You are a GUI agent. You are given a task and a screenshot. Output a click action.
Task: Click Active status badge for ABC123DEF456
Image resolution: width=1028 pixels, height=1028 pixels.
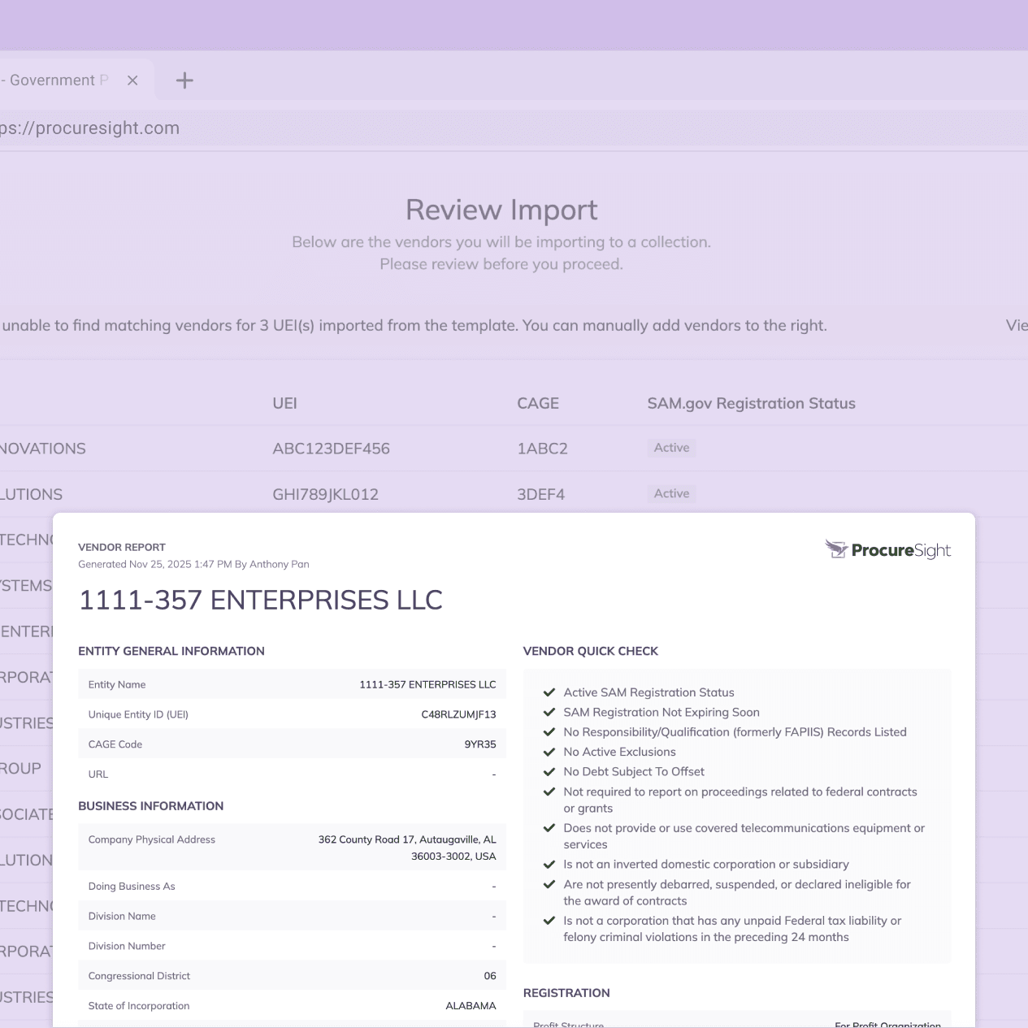pos(671,448)
